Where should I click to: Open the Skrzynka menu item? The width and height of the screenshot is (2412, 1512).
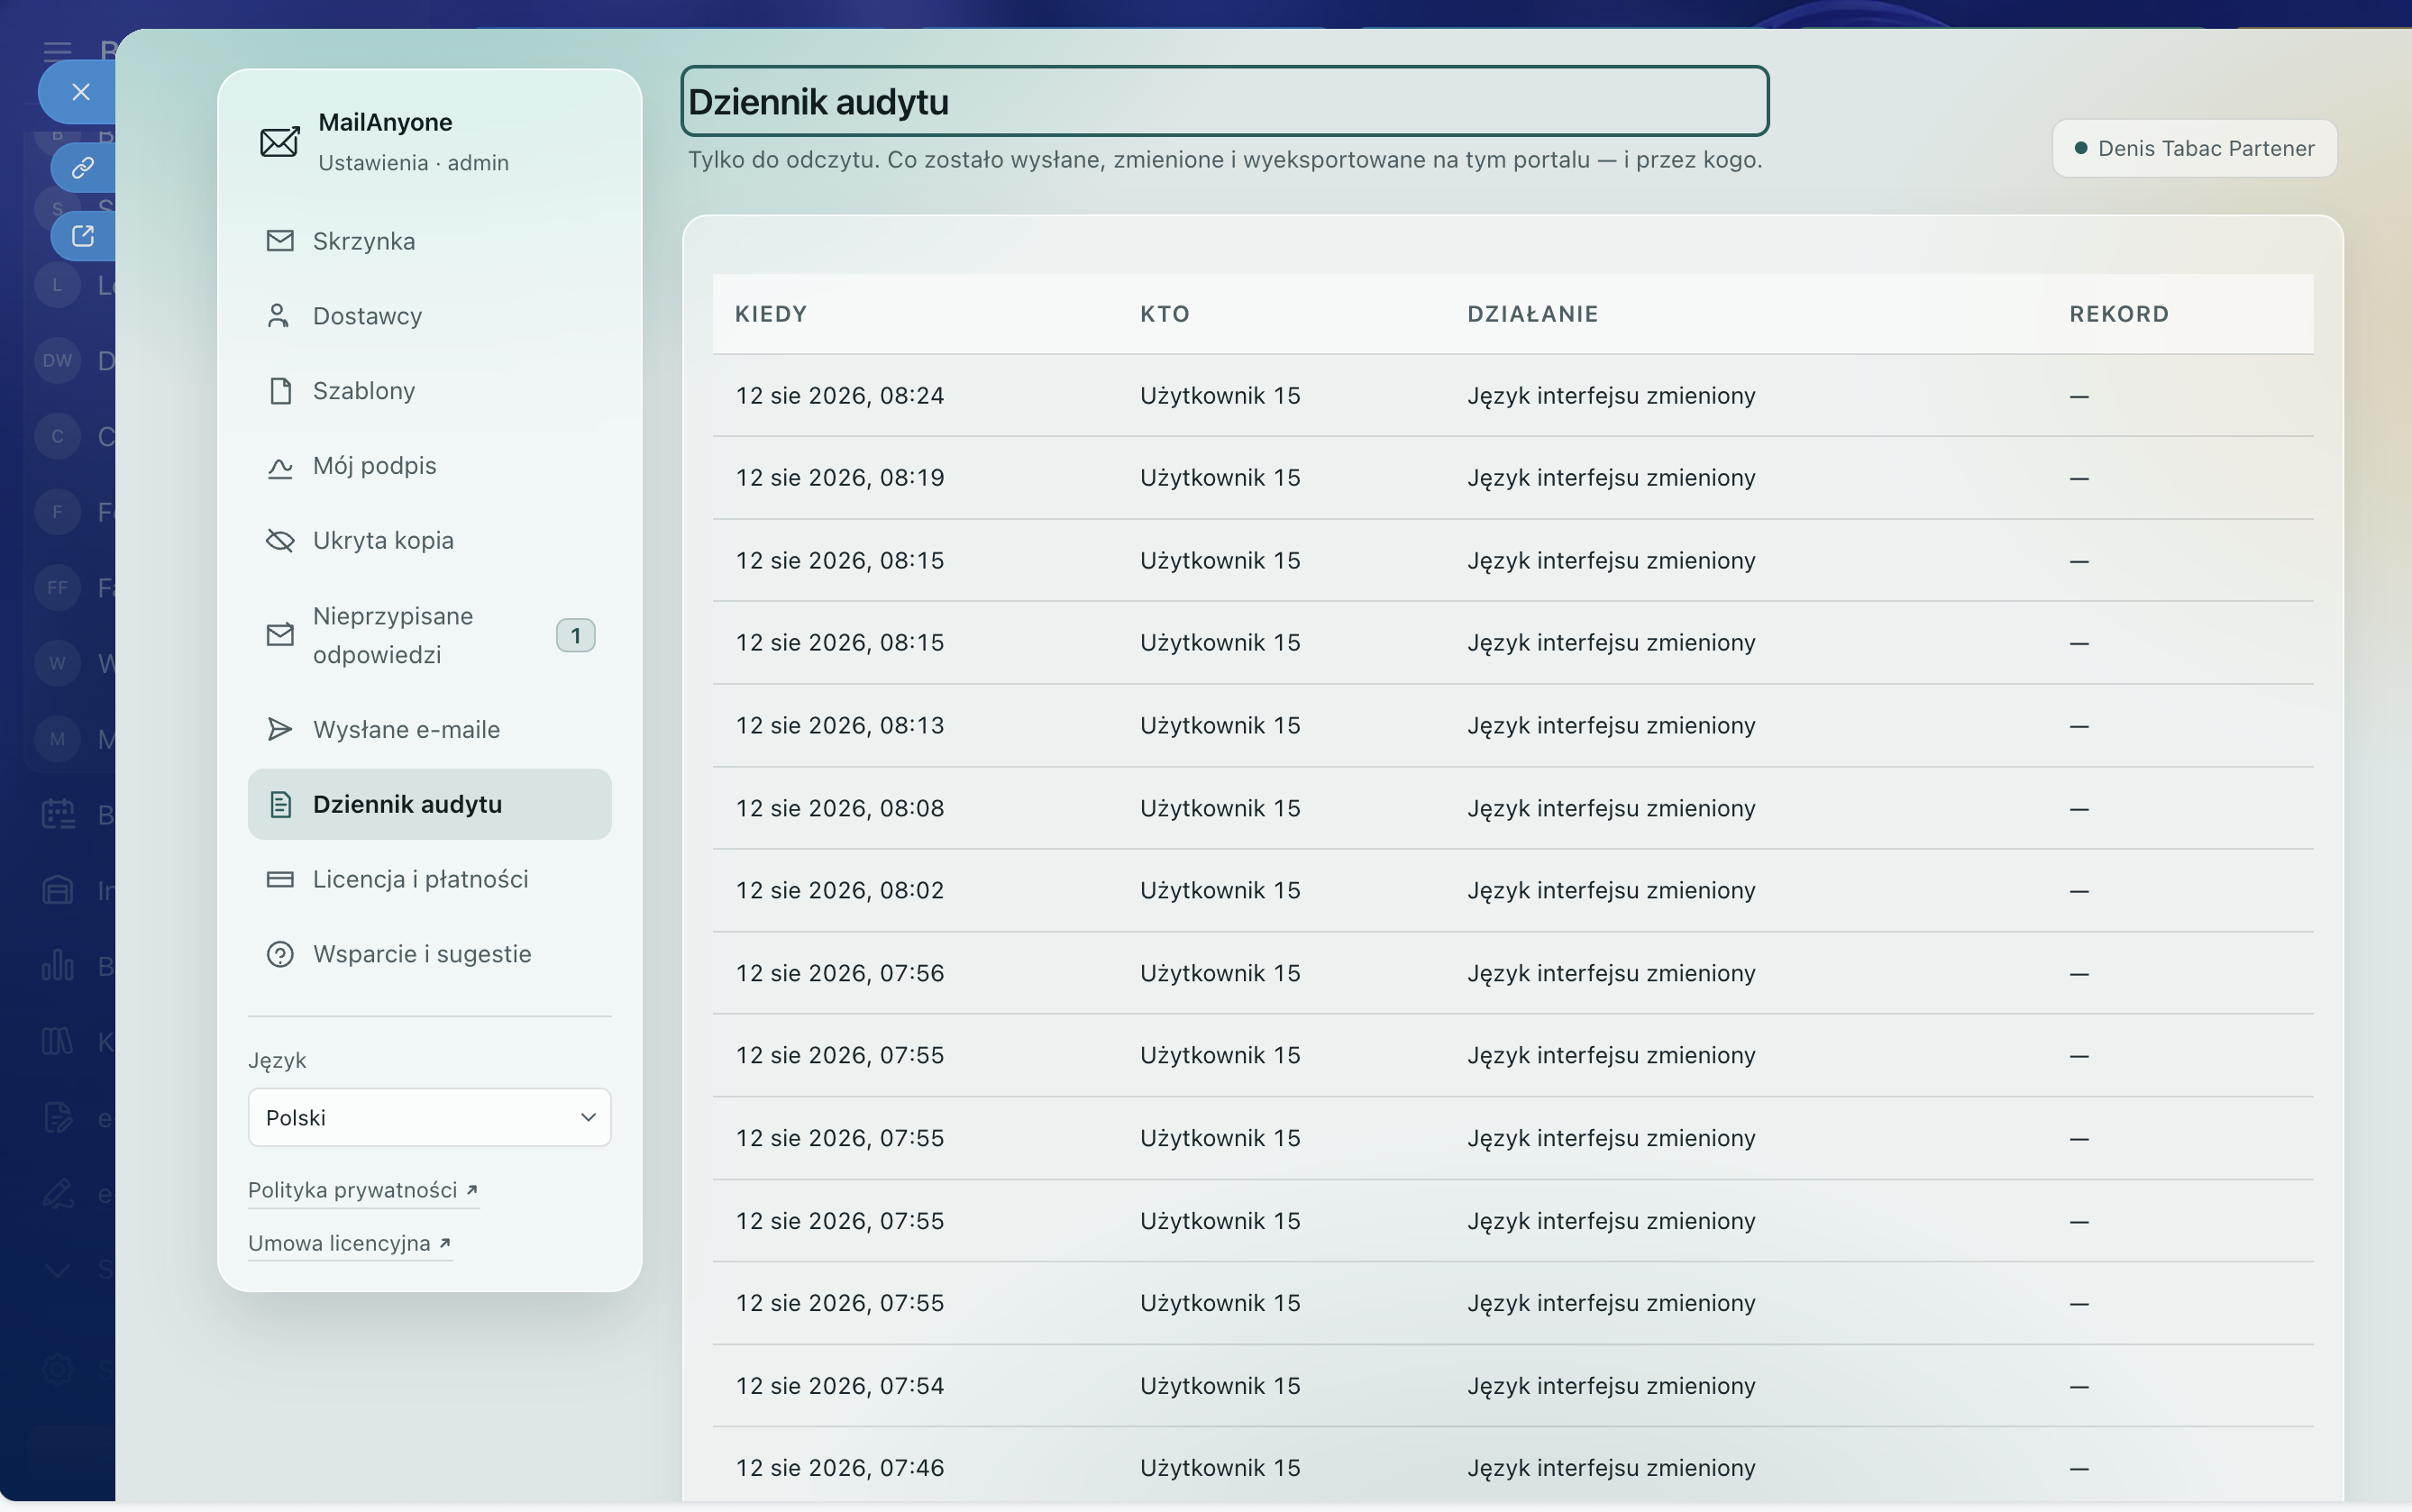tap(430, 241)
